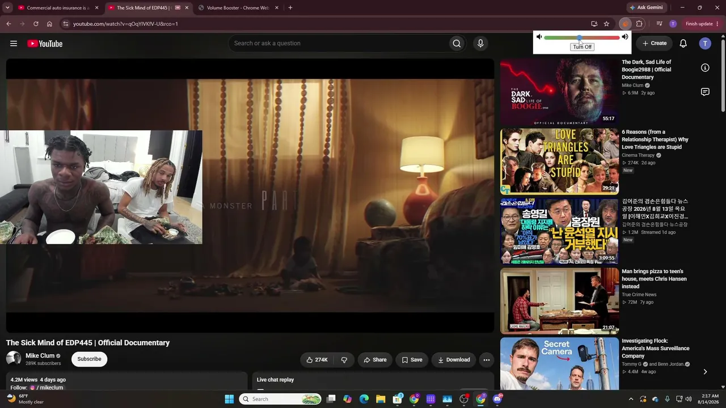Open the browser home page
The height and width of the screenshot is (408, 726).
[49, 24]
